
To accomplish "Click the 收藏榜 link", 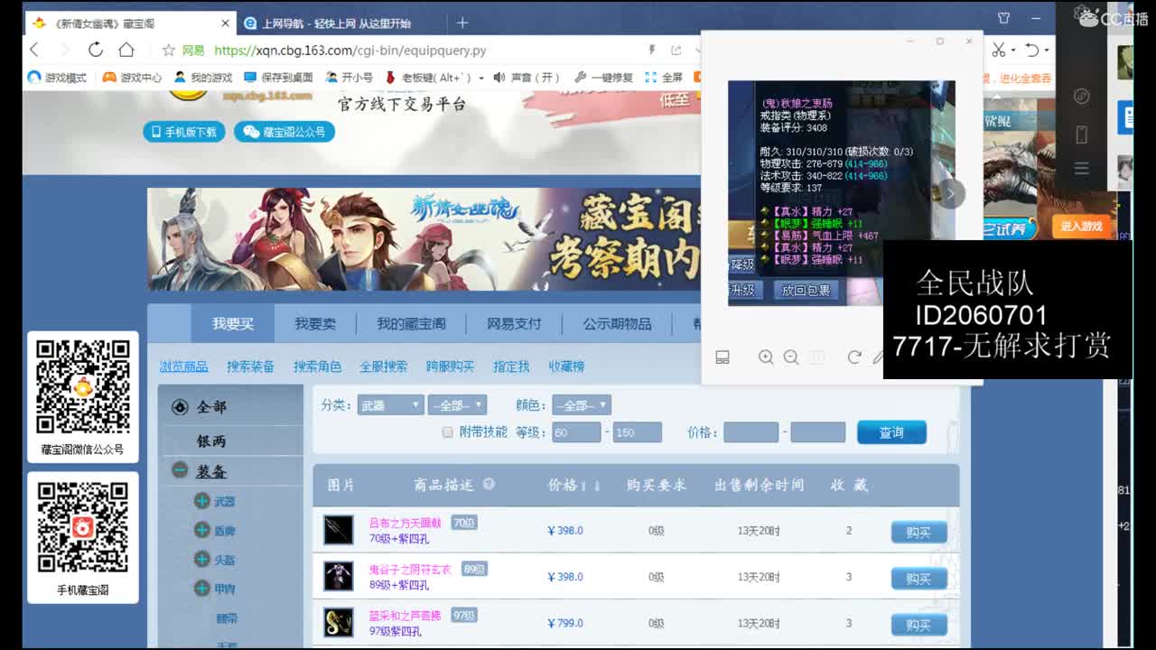I will tap(566, 367).
